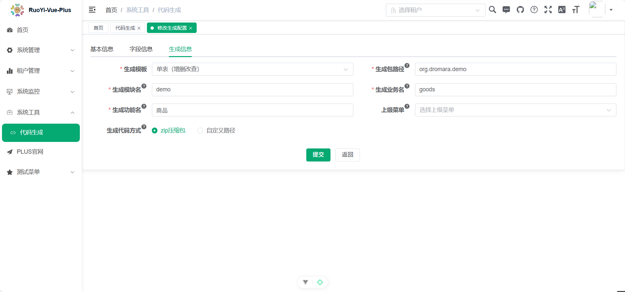Click the 提交 submit button
625x292 pixels.
pyautogui.click(x=318, y=155)
